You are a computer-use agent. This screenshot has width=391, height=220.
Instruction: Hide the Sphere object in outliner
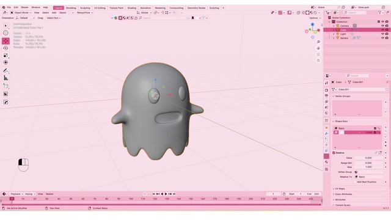coord(382,38)
